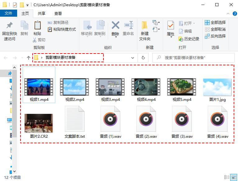This screenshot has height=181, width=238.
Task: Click the search box for 剪影模块素材准备
Action: point(193,58)
